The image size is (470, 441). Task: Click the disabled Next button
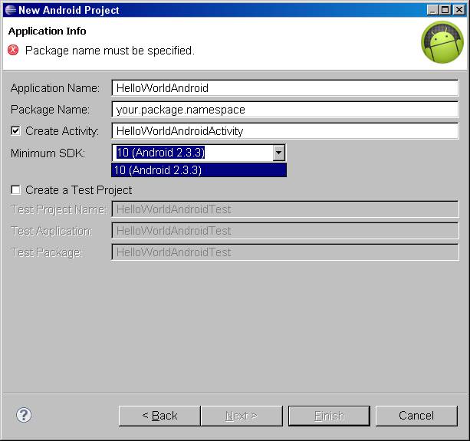pos(242,416)
